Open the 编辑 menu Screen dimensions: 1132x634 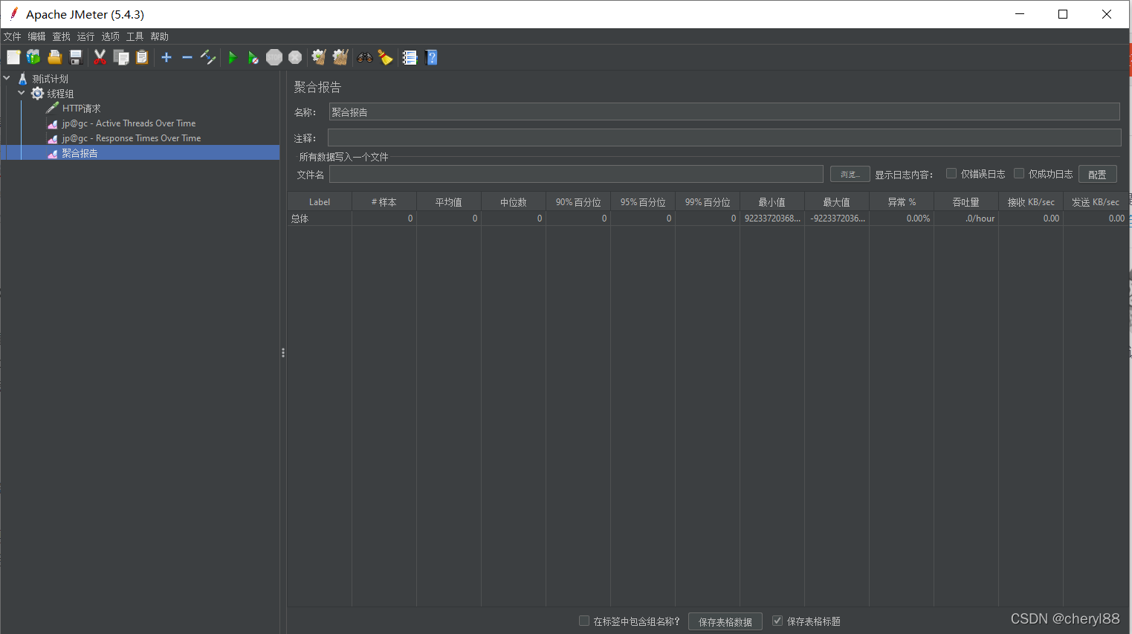(36, 36)
